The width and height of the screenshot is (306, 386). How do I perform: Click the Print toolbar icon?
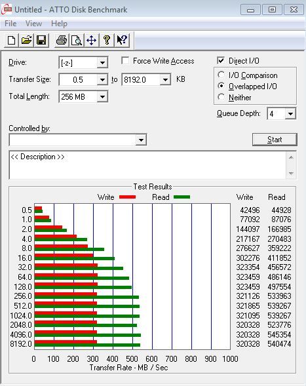click(62, 40)
